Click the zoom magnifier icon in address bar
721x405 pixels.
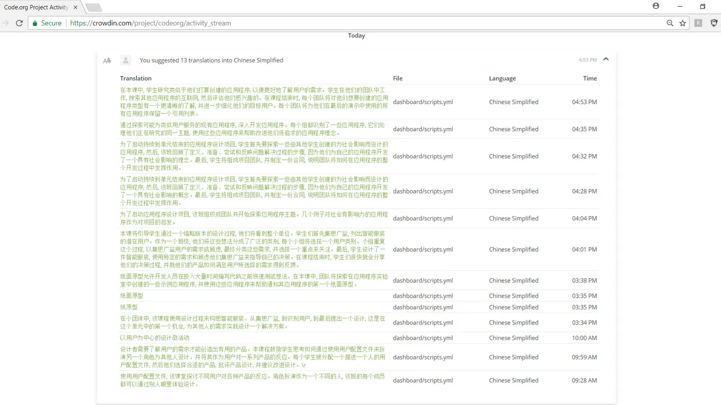[670, 23]
